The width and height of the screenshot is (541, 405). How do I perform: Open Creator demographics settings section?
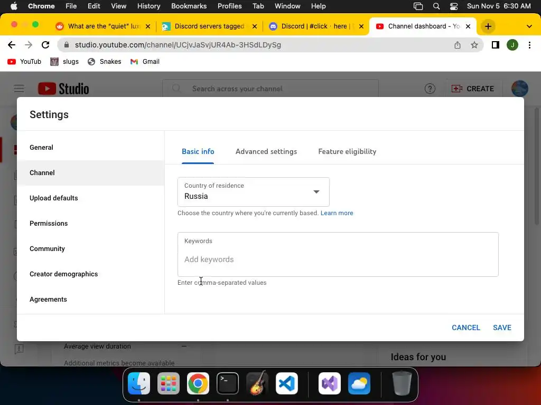(90, 274)
